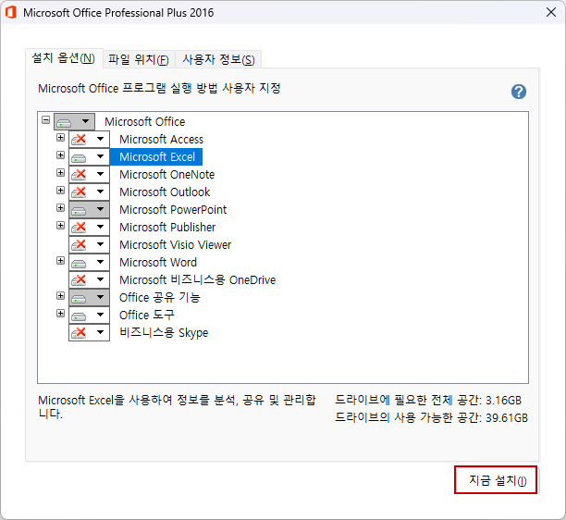Screen dimensions: 566x520
Task: Collapse the Microsoft Office root node
Action: [x=46, y=119]
